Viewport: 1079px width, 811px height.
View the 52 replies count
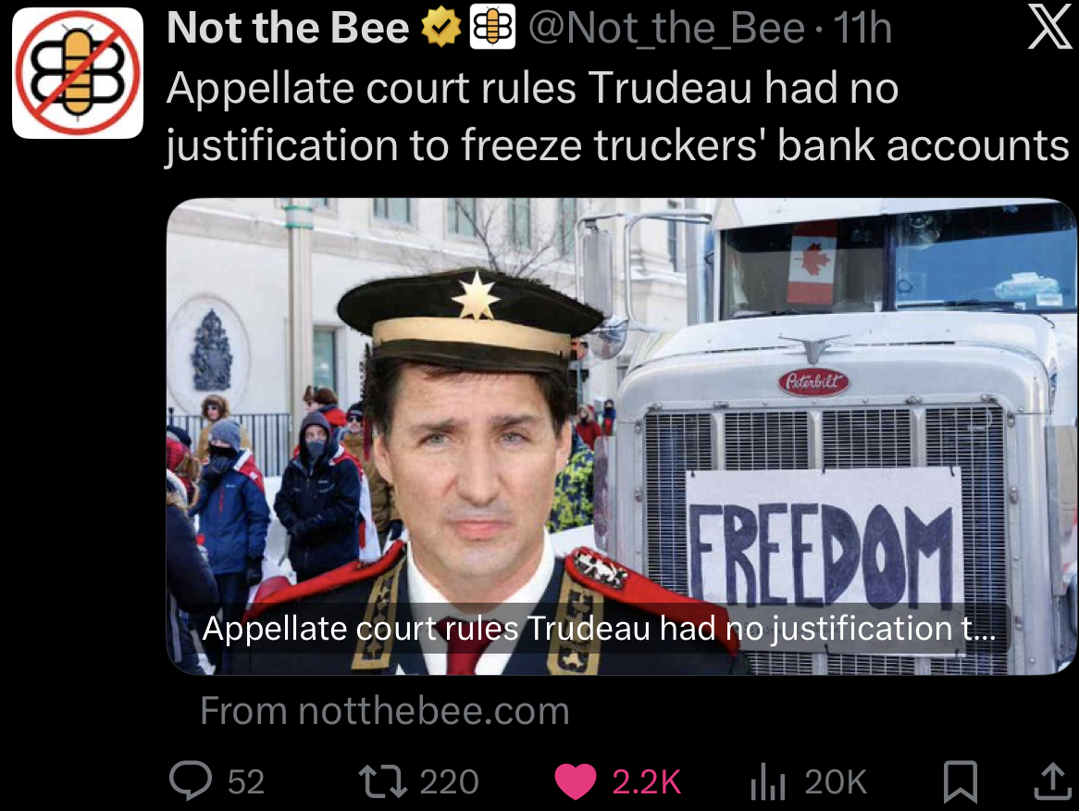pos(246,782)
